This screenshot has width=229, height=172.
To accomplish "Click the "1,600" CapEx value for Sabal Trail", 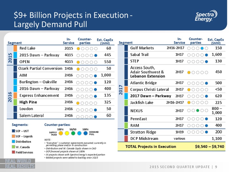I will pyautogui.click(x=217, y=54).
